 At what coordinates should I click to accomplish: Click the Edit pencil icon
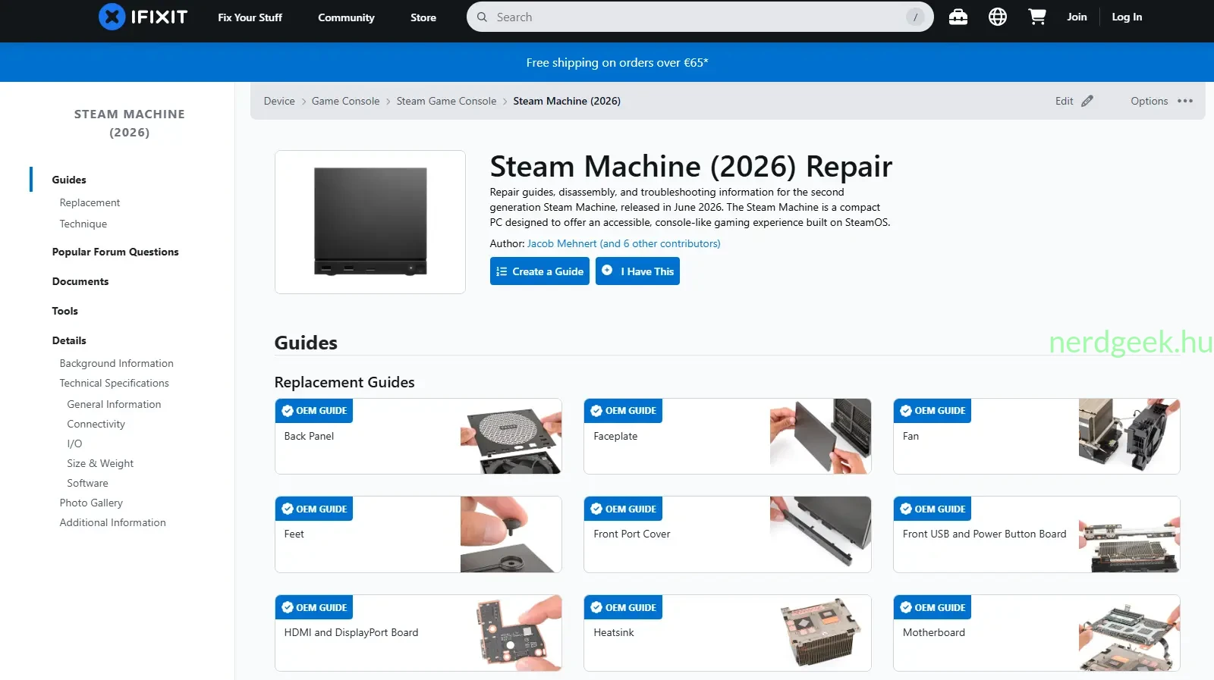(x=1087, y=101)
